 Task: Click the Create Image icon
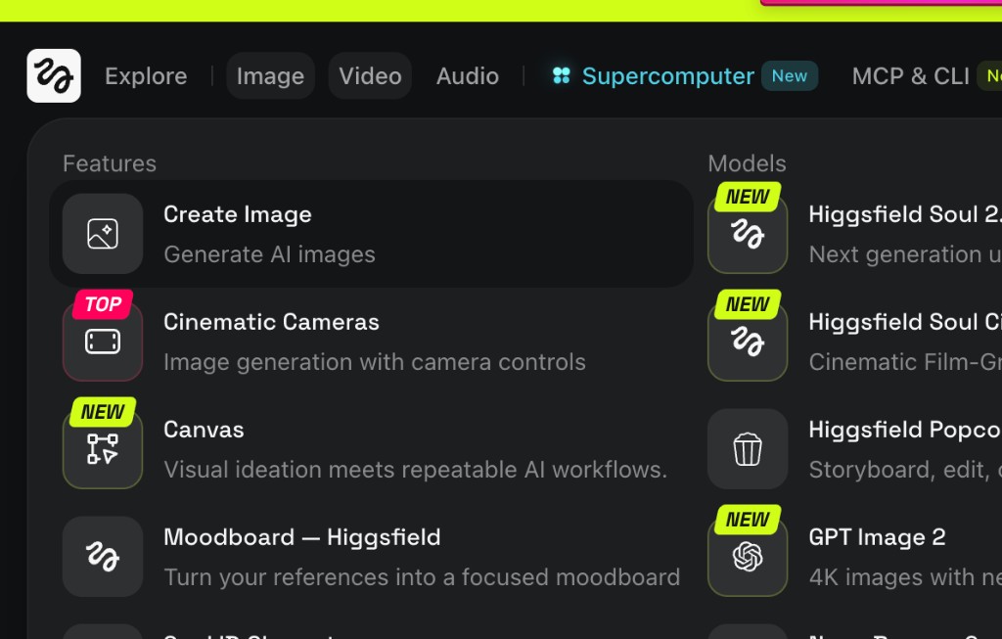coord(102,234)
